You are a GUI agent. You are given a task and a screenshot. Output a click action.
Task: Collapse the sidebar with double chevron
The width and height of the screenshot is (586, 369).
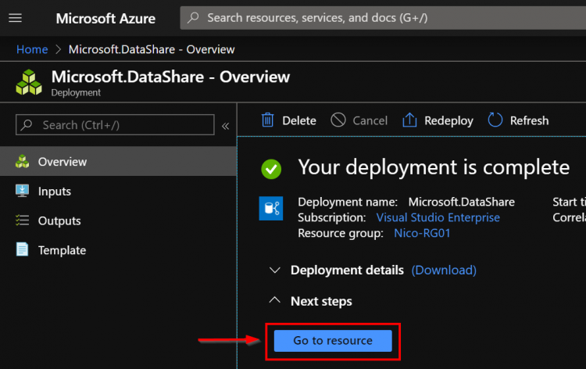coord(225,126)
